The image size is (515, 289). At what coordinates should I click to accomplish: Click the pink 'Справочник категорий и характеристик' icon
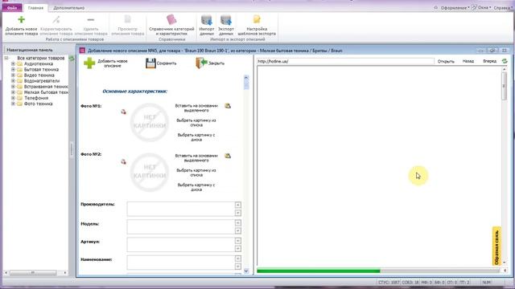(x=171, y=19)
